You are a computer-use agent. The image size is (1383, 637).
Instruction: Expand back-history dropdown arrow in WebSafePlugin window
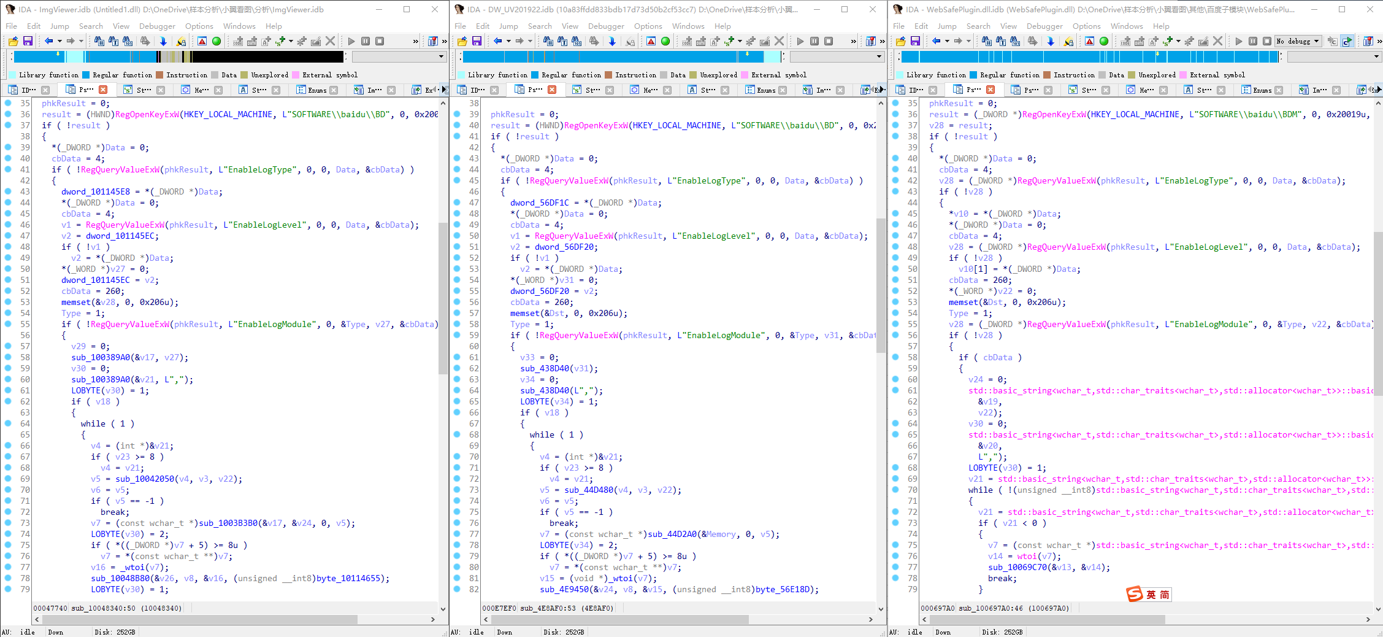947,41
